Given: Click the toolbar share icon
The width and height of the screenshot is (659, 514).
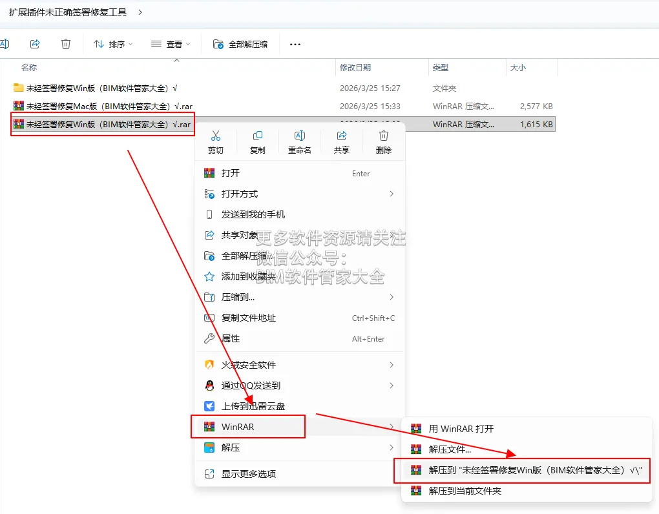Looking at the screenshot, I should (35, 44).
